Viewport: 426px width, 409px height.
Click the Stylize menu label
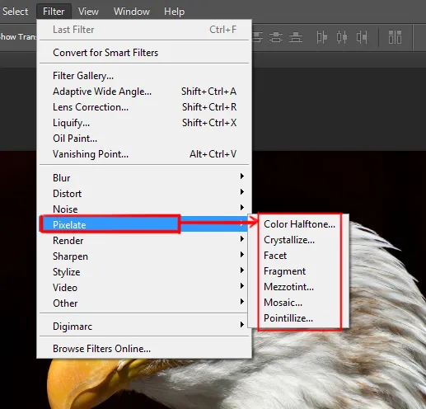tap(67, 272)
